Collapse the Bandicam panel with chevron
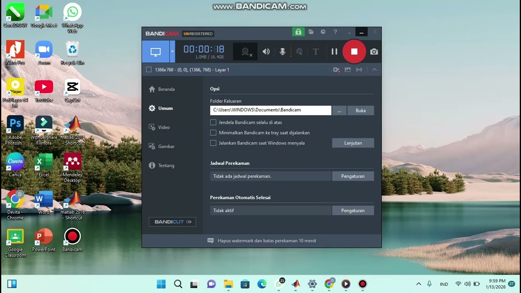 pyautogui.click(x=374, y=70)
